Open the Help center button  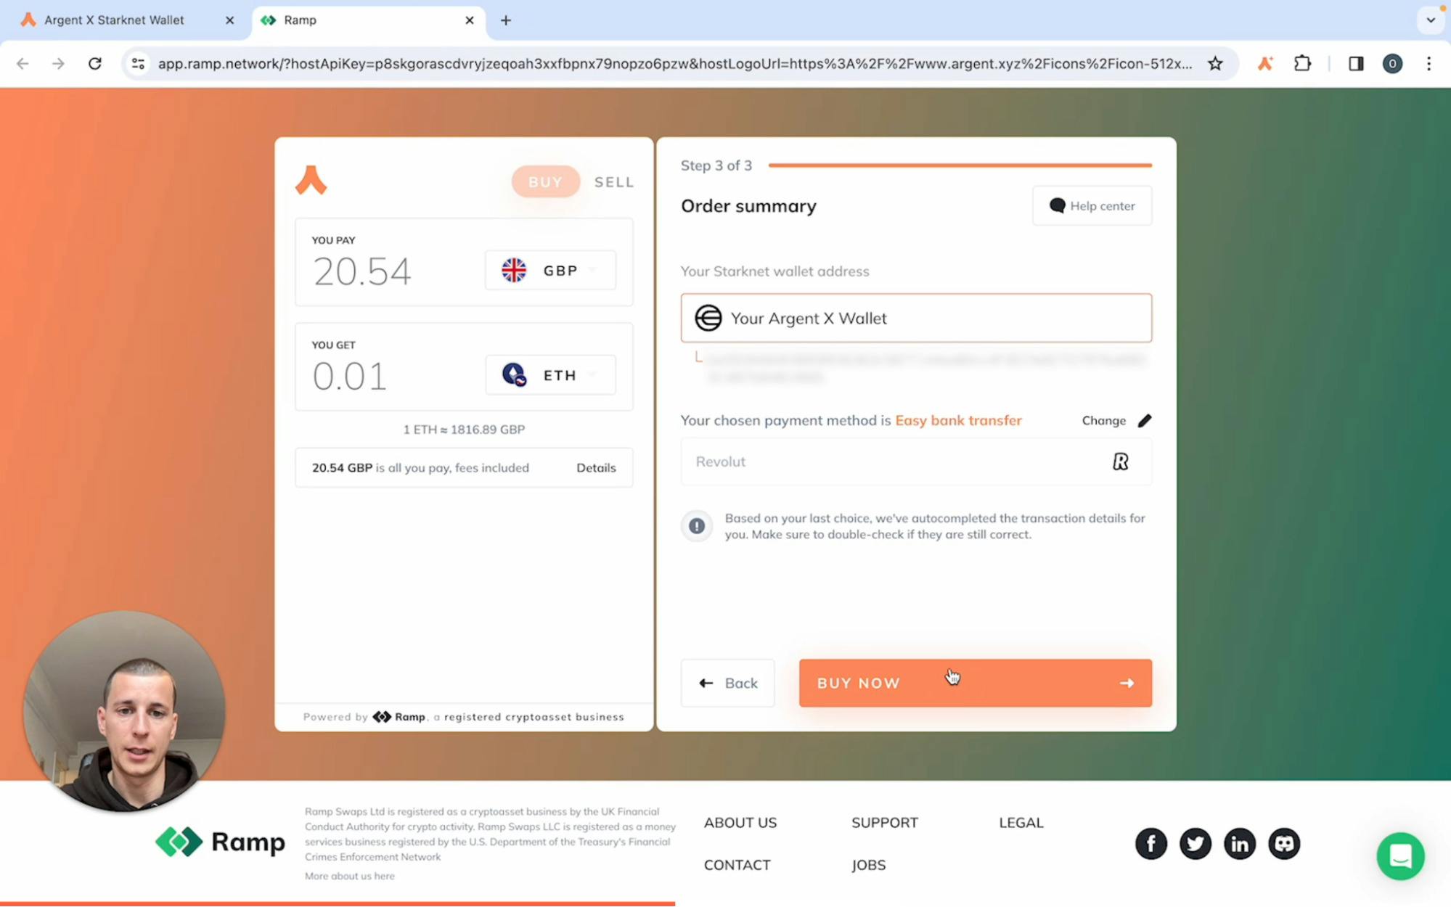click(x=1092, y=205)
